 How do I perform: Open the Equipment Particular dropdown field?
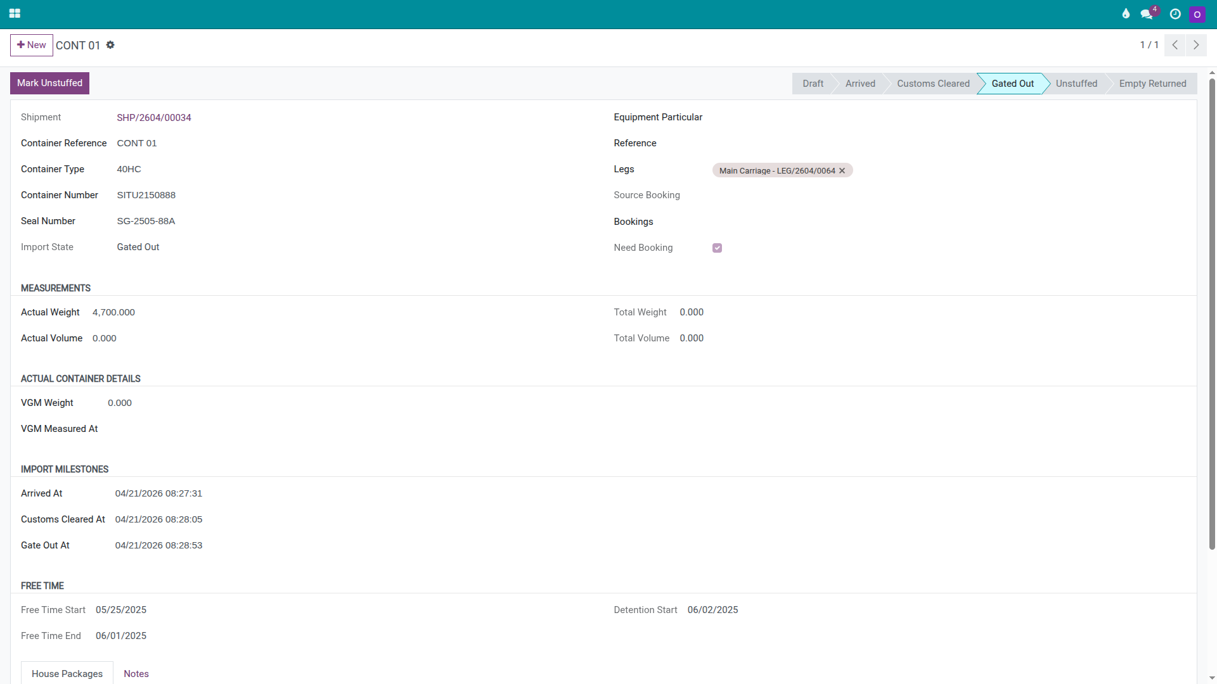point(948,117)
